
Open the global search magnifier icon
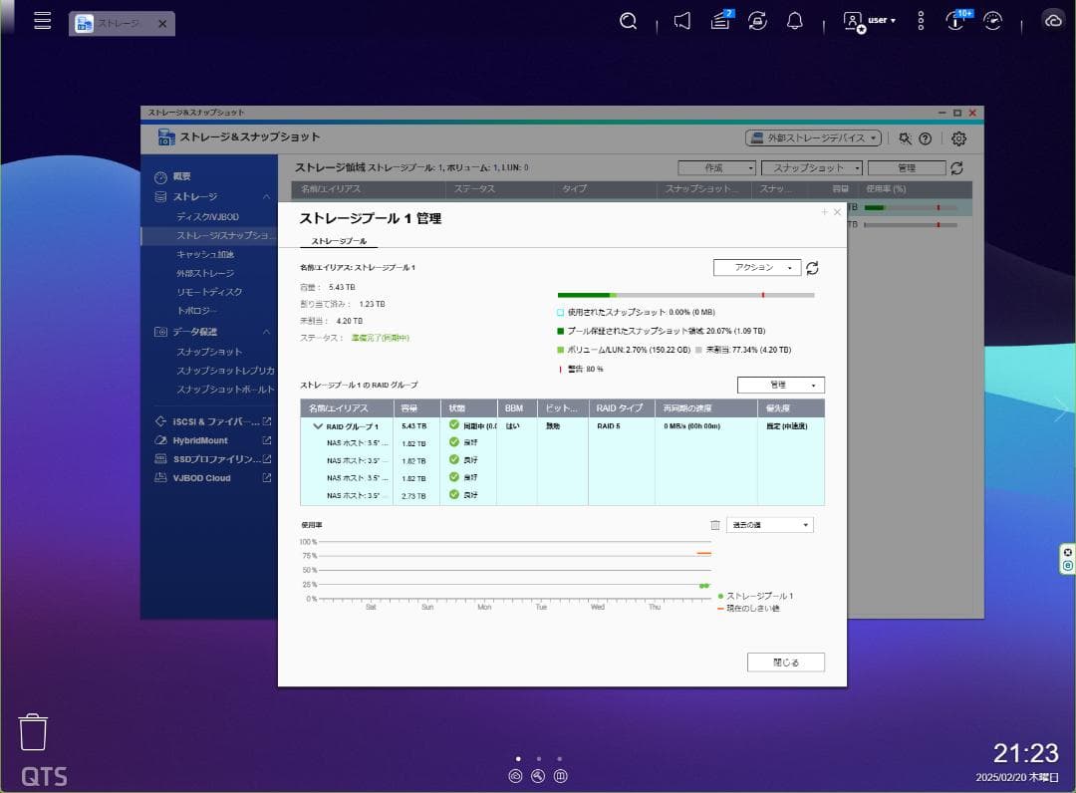point(628,20)
